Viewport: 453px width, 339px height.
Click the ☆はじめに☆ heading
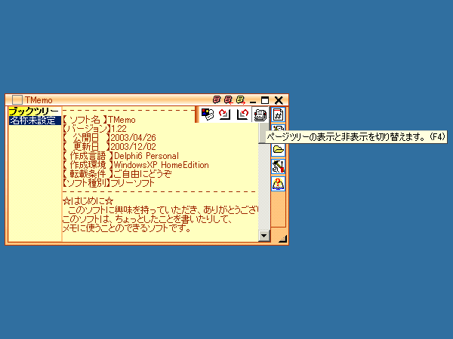pos(88,201)
